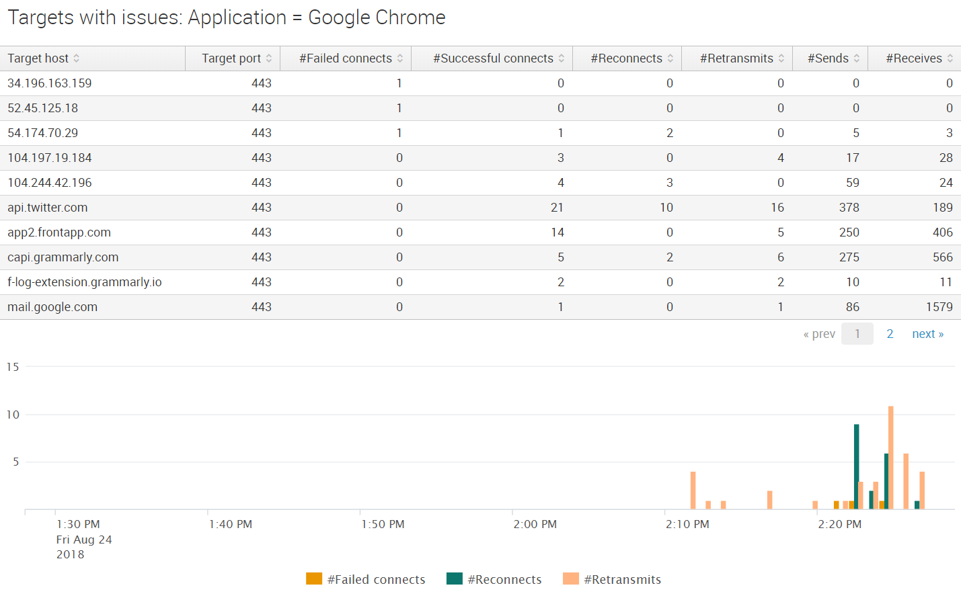The image size is (961, 600).
Task: Select the mail.google.com host row
Action: pyautogui.click(x=52, y=307)
